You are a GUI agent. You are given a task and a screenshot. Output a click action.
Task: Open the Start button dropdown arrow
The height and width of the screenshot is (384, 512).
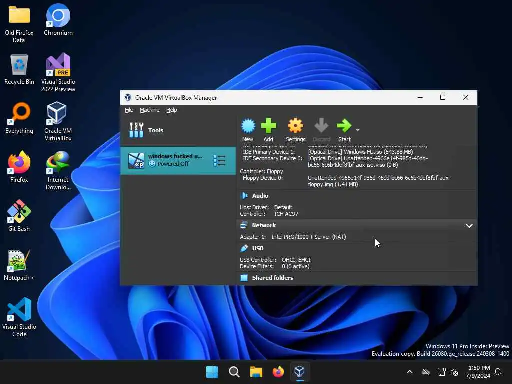(x=358, y=130)
